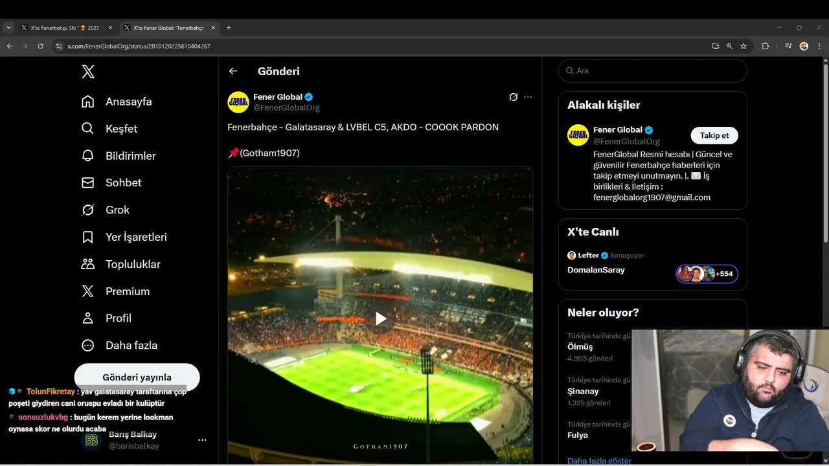Click the Topluluklar menu label
The height and width of the screenshot is (466, 829).
[x=133, y=264]
